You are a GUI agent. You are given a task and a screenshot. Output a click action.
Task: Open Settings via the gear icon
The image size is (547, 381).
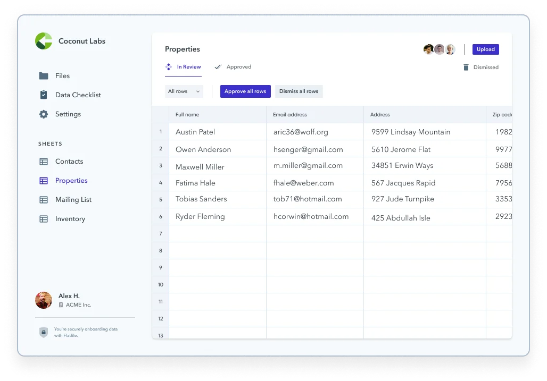tap(45, 114)
